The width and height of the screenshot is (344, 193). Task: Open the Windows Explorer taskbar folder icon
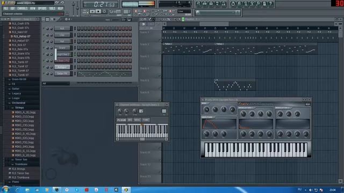click(27, 190)
